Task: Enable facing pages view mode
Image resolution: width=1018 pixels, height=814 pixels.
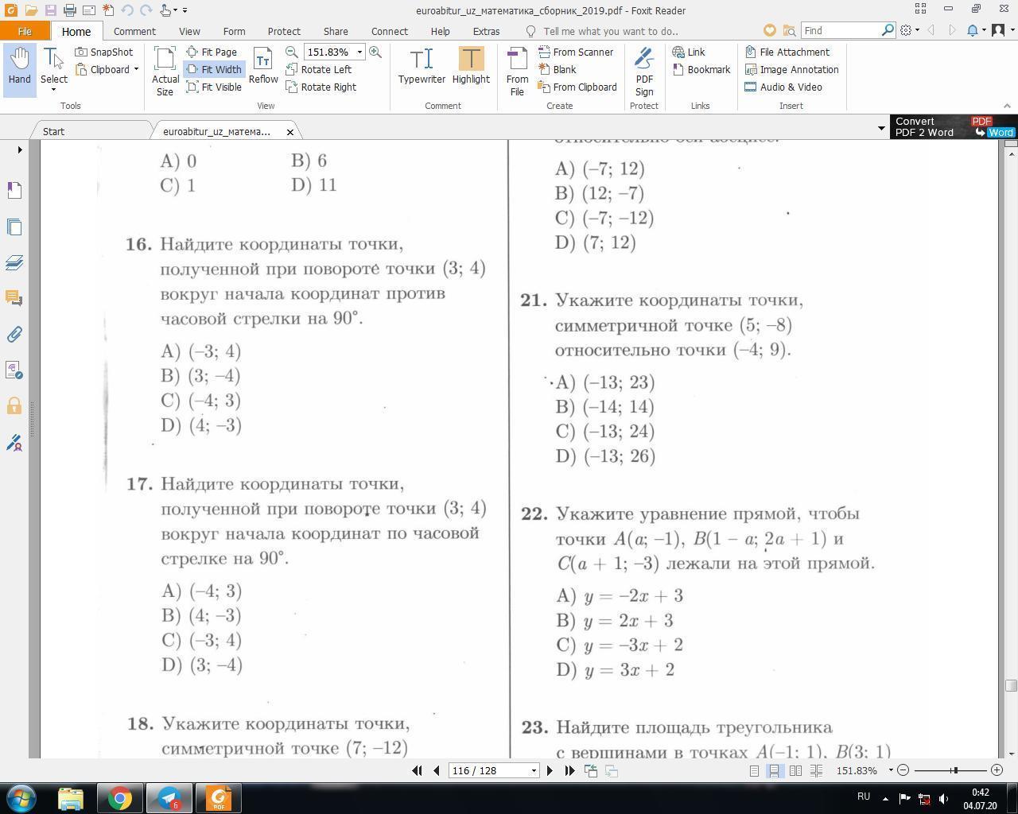Action: tap(795, 770)
